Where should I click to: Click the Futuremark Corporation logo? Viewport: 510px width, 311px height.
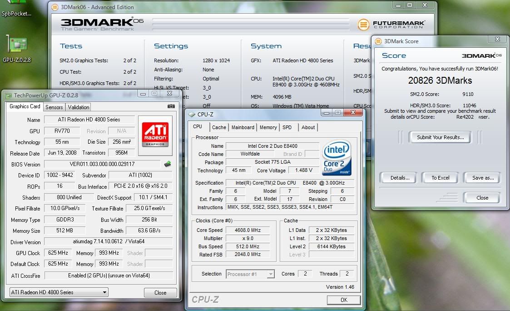pyautogui.click(x=391, y=25)
